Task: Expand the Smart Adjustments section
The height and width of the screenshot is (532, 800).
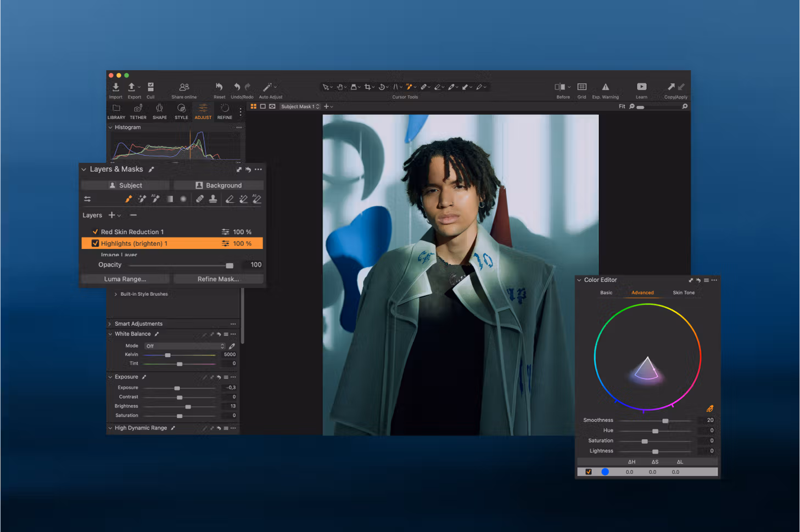Action: [x=110, y=324]
